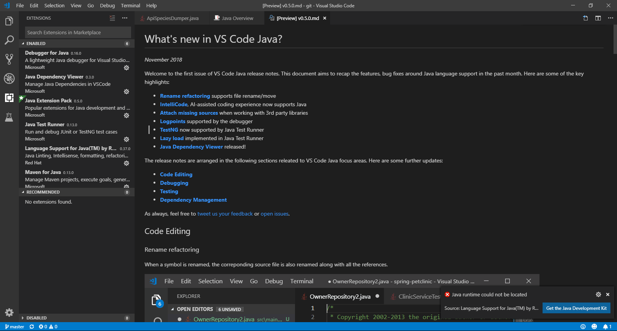Open the Go menu
Image resolution: width=617 pixels, height=331 pixels.
(x=91, y=5)
